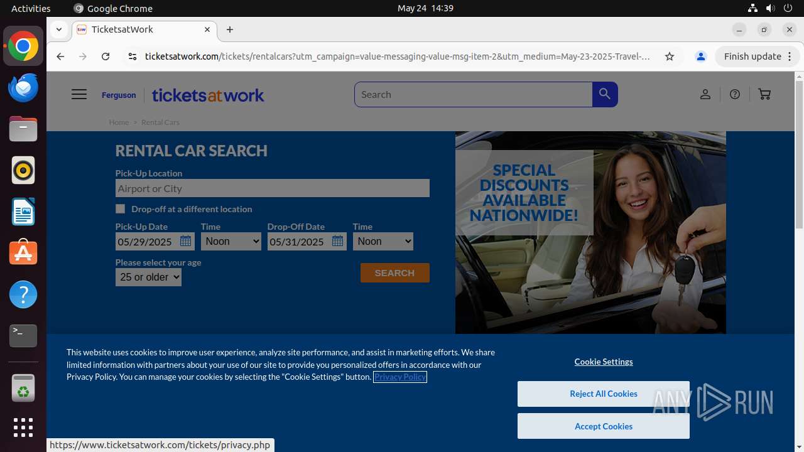Click the Home breadcrumb link
This screenshot has height=452, width=804.
119,122
